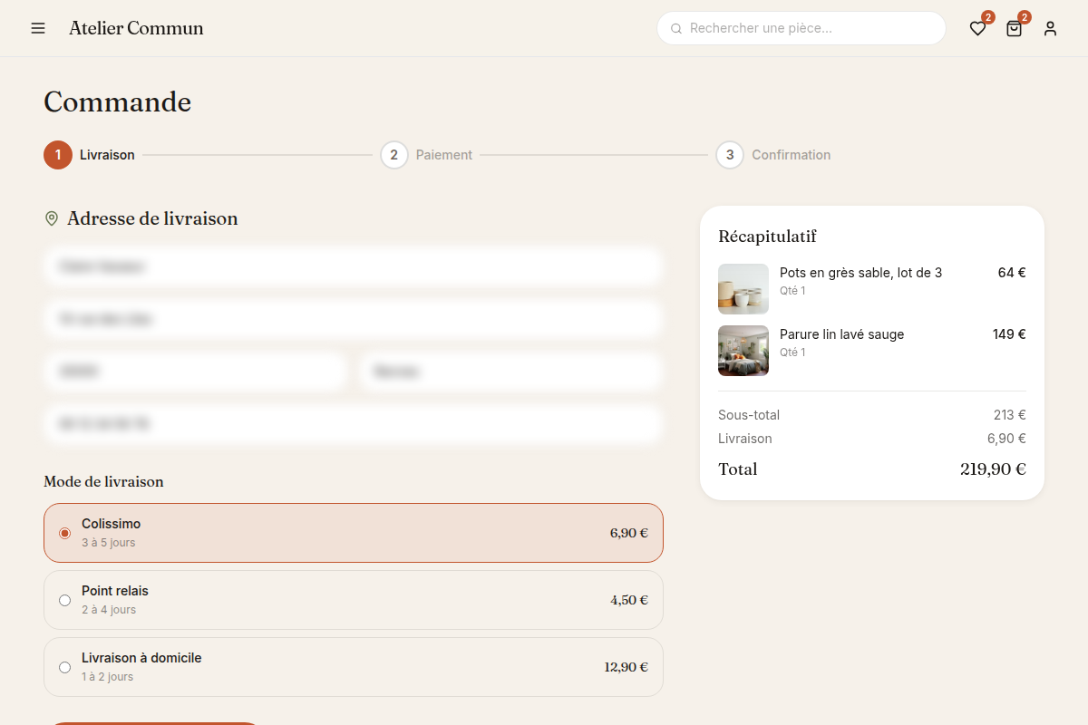Image resolution: width=1088 pixels, height=725 pixels.
Task: Click the postal code field
Action: click(196, 372)
